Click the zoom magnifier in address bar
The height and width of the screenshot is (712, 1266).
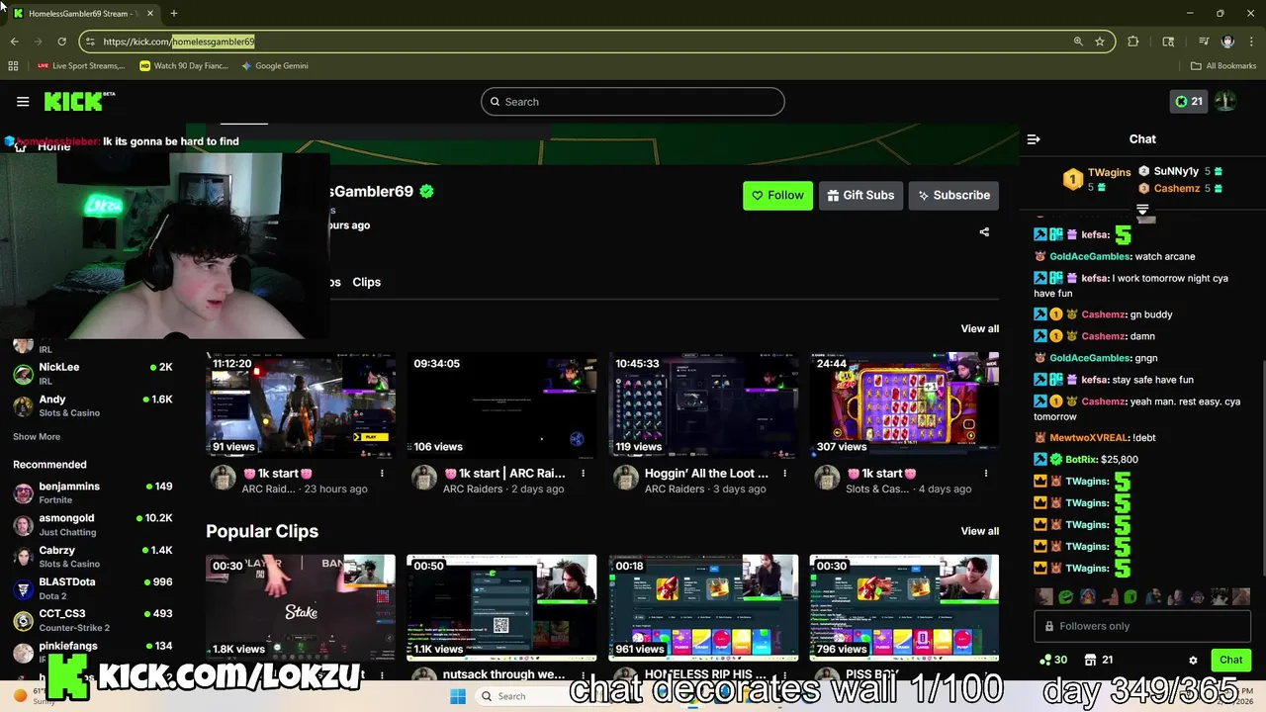pos(1078,42)
